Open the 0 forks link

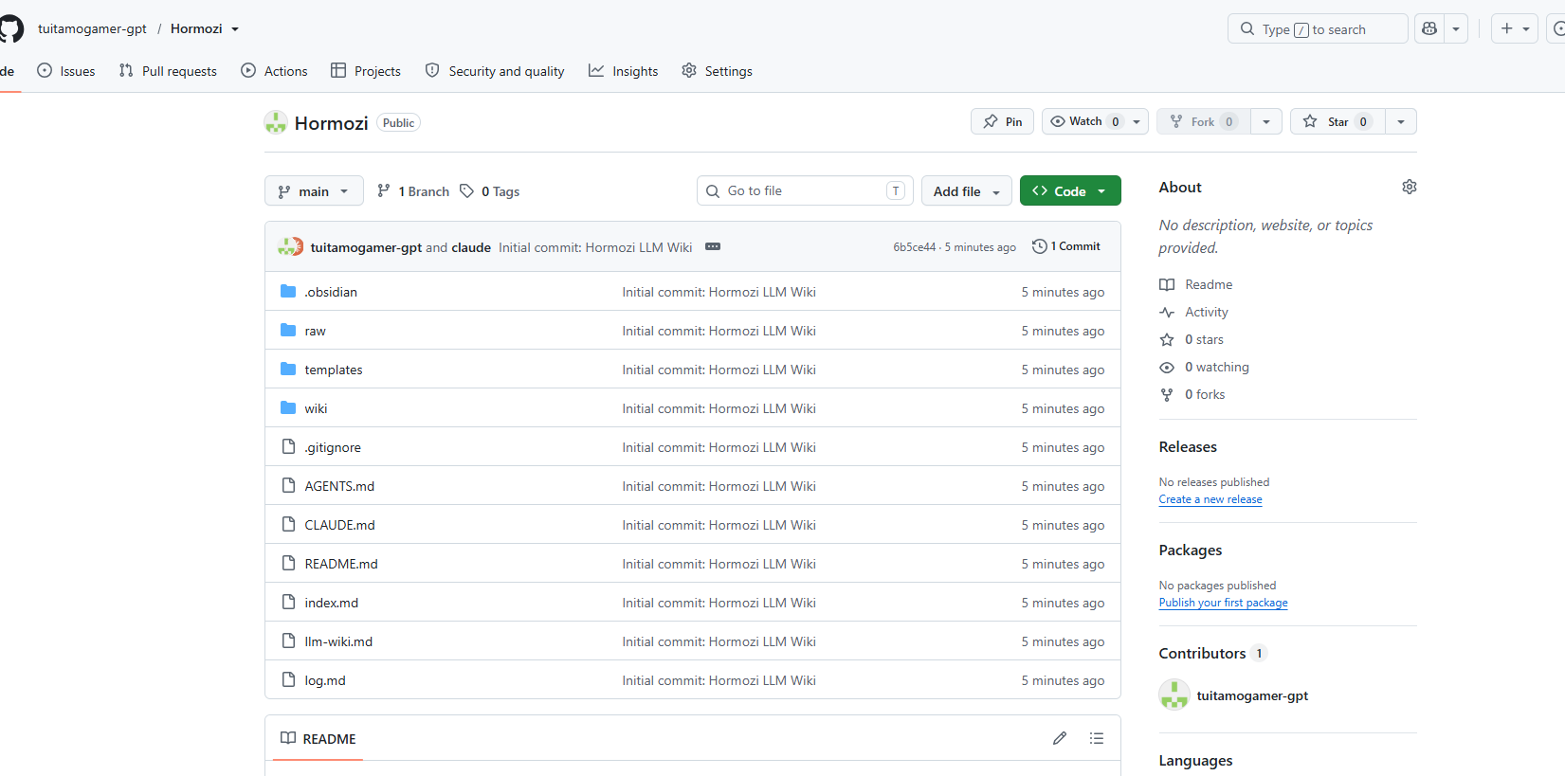point(1205,394)
